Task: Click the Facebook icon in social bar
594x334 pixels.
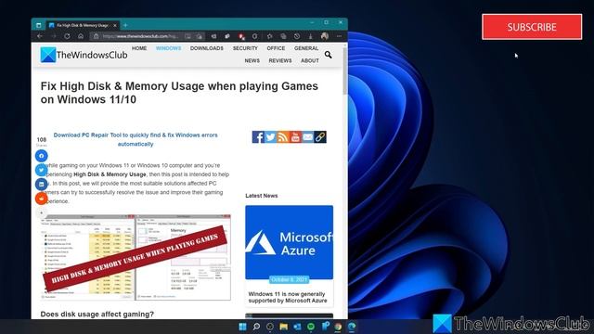Action: pos(258,137)
